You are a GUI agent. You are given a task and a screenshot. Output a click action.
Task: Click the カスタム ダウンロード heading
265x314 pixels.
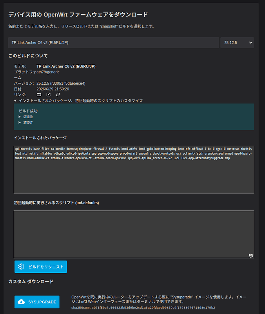[x=31, y=281]
